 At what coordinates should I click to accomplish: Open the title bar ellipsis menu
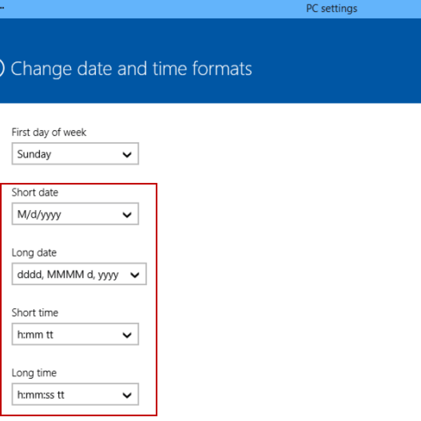[2, 8]
